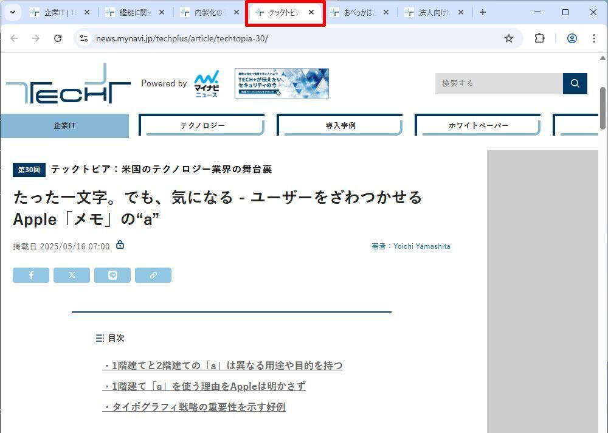Go back to the previous page
The image size is (608, 433).
[x=15, y=38]
